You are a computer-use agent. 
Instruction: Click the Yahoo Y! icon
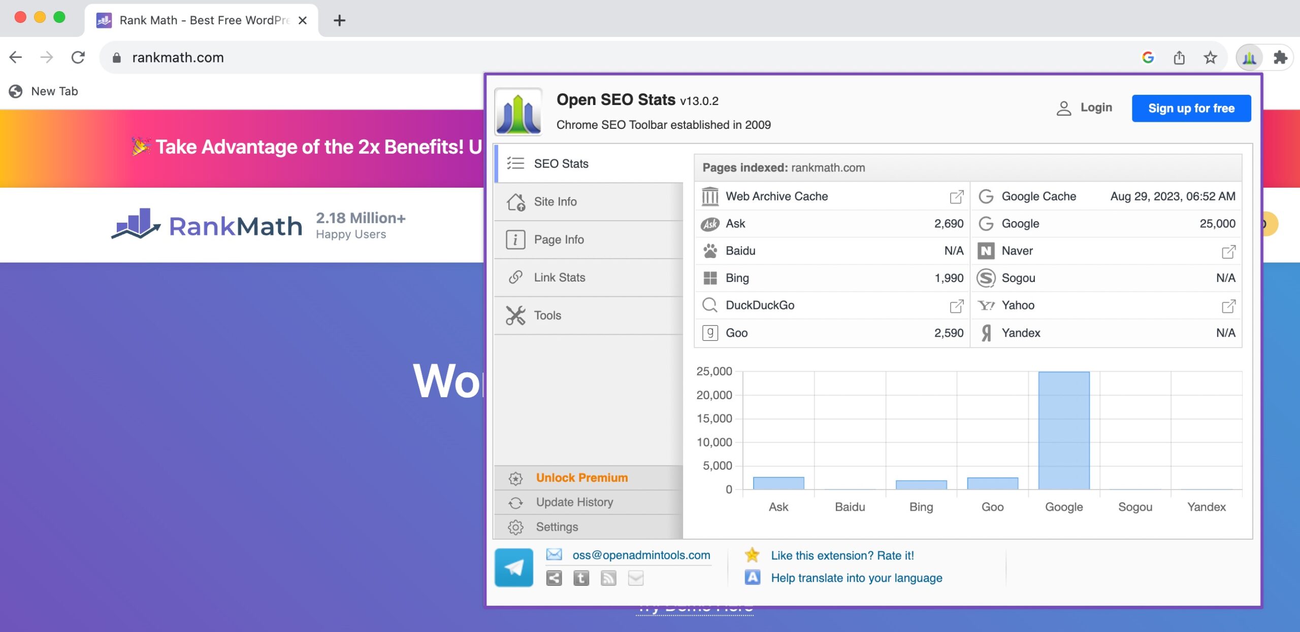coord(986,305)
